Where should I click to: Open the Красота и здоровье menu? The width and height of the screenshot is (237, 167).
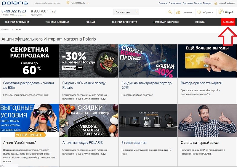(166, 22)
